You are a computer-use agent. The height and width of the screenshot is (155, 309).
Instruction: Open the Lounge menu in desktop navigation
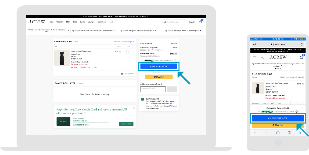[x=91, y=22]
